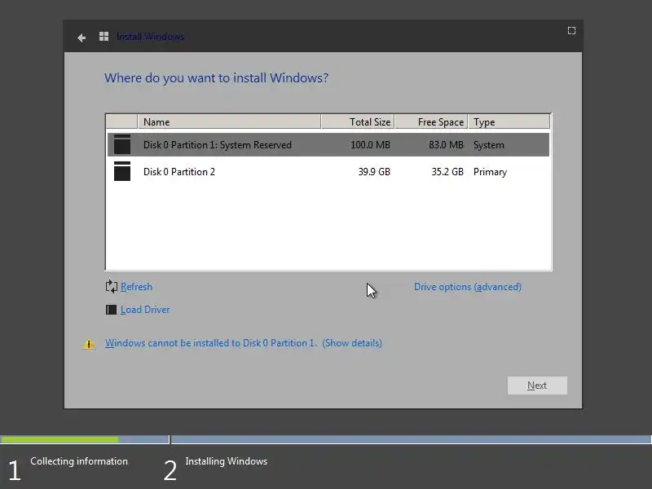Click the Collecting information step label
Viewport: 652px width, 489px height.
pyautogui.click(x=79, y=461)
